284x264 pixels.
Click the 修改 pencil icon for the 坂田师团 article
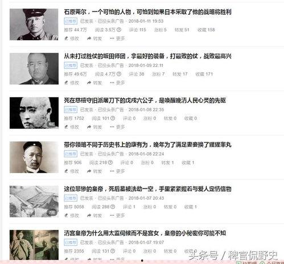click(x=66, y=83)
